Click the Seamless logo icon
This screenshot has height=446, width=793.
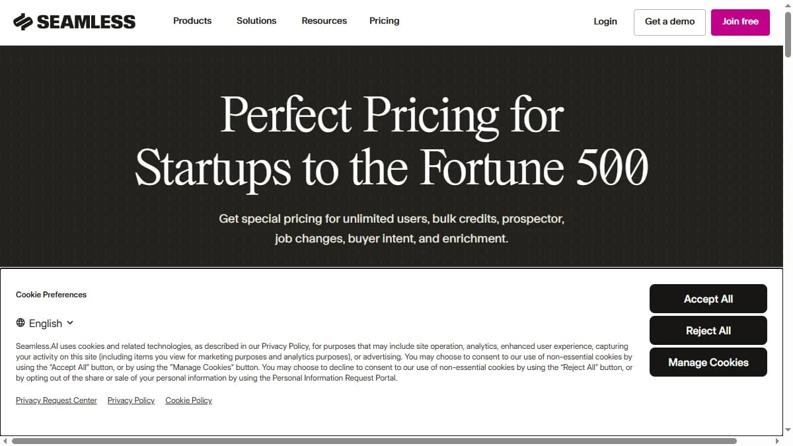(24, 21)
